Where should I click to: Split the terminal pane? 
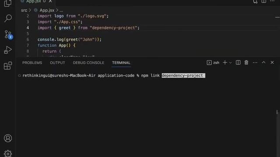(238, 62)
